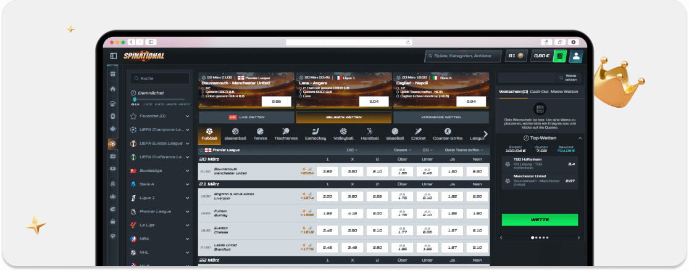Expand La Liga league entry
Viewport: 689px width, 271px height.
click(188, 225)
